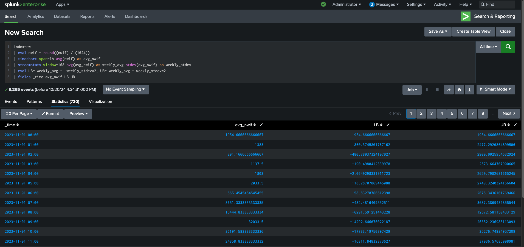This screenshot has width=524, height=247.
Task: Go to results page 8
Action: click(483, 114)
